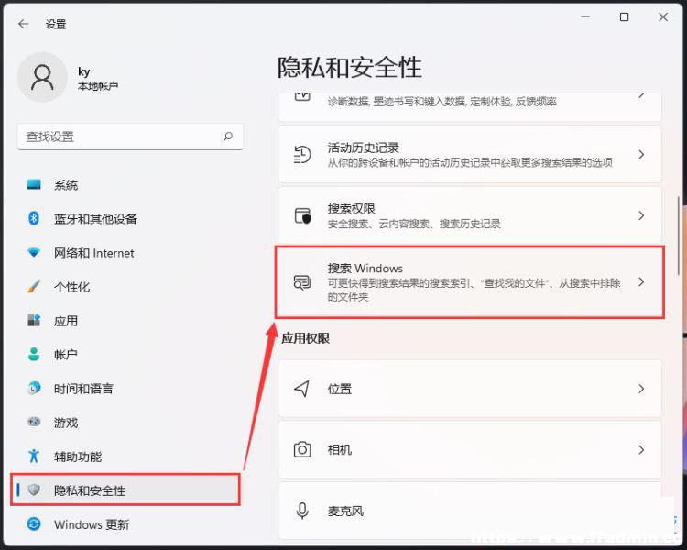The width and height of the screenshot is (687, 550).
Task: Click the 系统 monitor icon
Action: tap(34, 184)
